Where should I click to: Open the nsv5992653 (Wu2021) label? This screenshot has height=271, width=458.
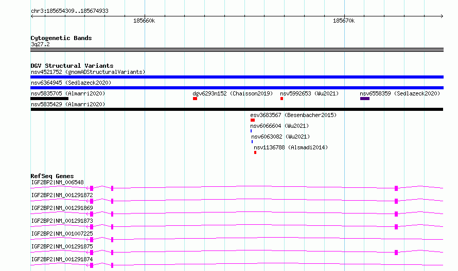[x=309, y=93]
